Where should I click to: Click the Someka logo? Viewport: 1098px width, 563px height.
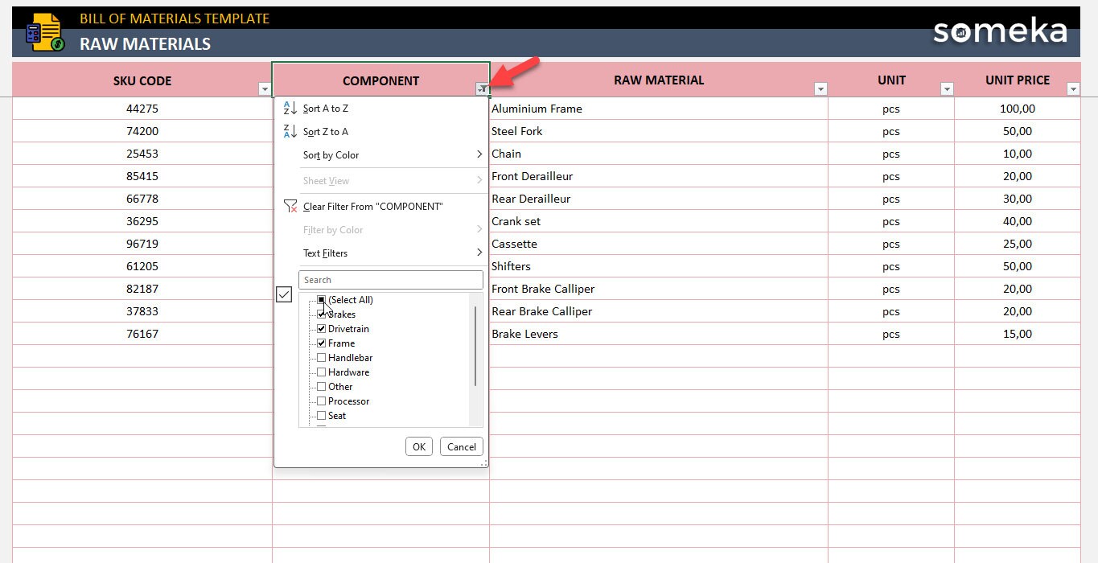[1000, 31]
